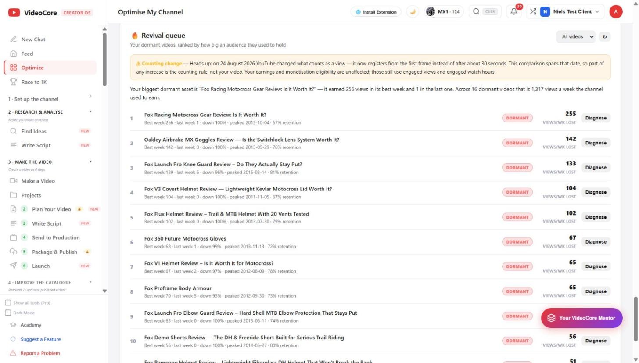
Task: Collapse the Improve the Catalogue section
Action: 91,282
